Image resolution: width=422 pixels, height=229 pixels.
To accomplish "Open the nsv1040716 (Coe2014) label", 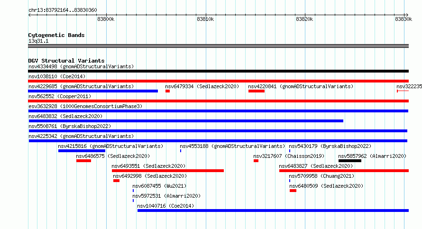I will [165, 206].
